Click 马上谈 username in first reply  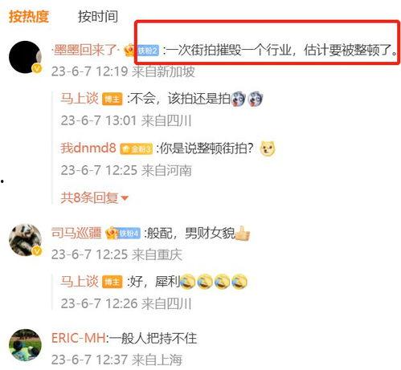coord(80,99)
